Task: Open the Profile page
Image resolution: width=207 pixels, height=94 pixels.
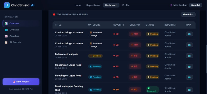Action: (x=126, y=5)
